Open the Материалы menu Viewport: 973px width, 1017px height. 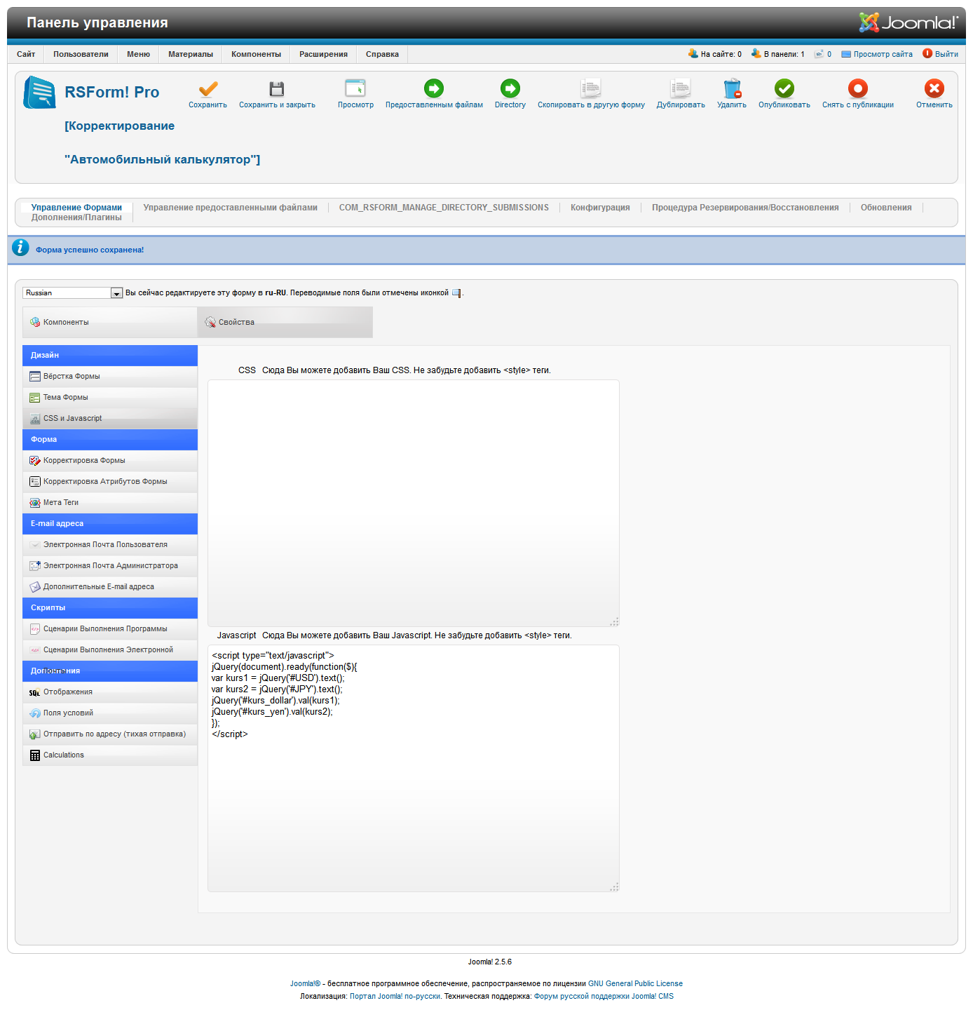click(191, 54)
